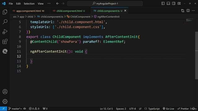198x111 pixels.
Task: Click the src breadcrumb
Action: point(15,17)
